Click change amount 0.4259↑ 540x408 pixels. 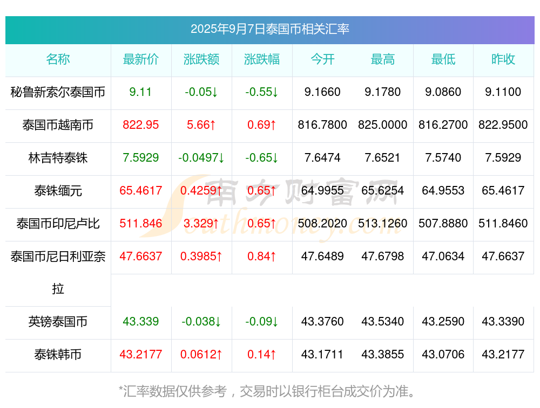click(201, 190)
